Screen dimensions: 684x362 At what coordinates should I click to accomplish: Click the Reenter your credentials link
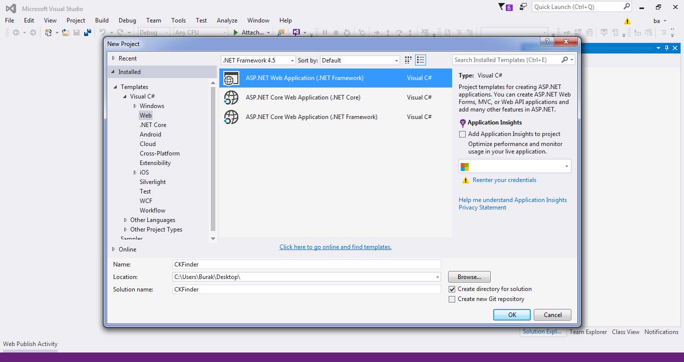(504, 180)
